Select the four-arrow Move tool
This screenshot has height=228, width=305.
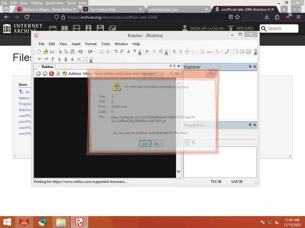tap(181, 51)
